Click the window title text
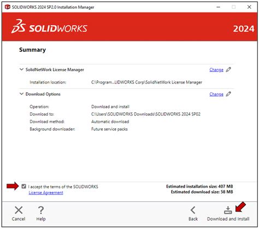The height and width of the screenshot is (229, 259). coord(53,7)
